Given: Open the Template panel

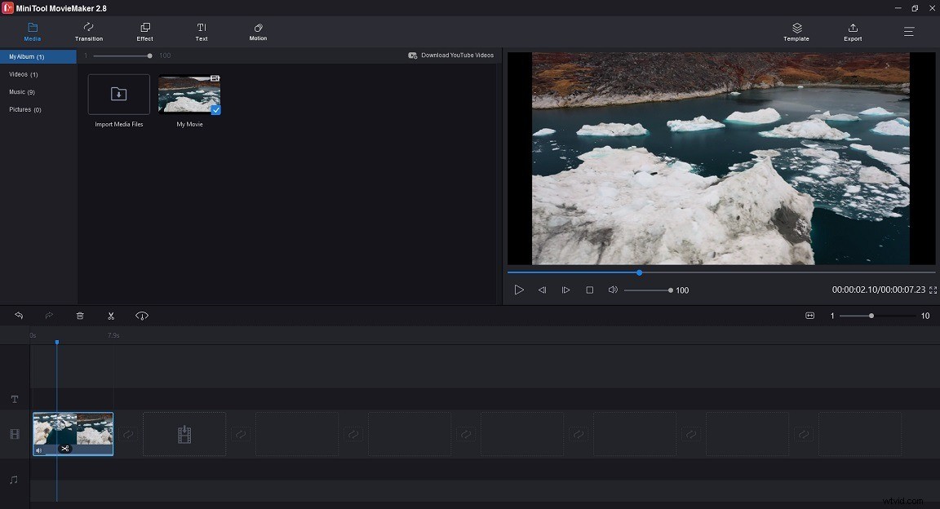Looking at the screenshot, I should [x=796, y=32].
